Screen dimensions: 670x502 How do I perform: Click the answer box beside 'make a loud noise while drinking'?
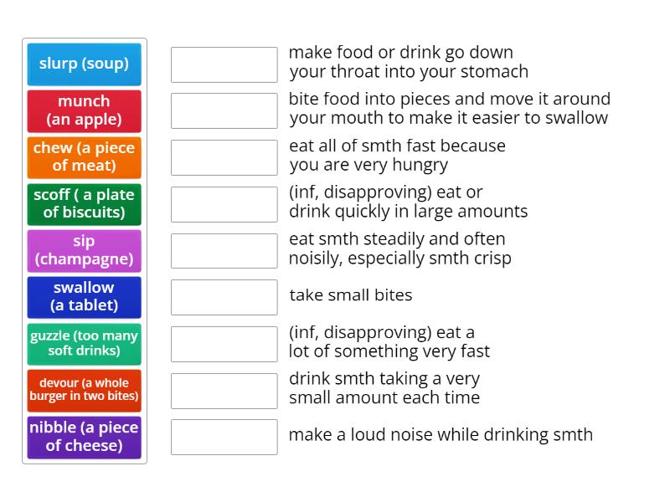[223, 436]
